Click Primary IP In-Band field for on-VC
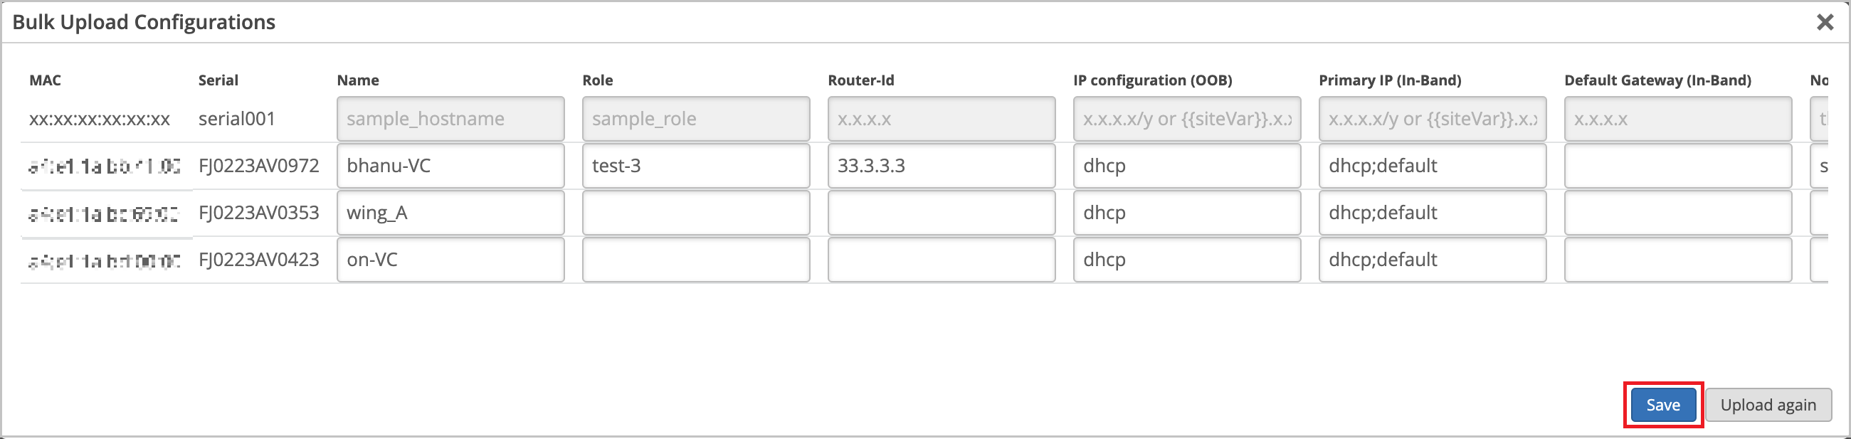Viewport: 1851px width, 439px height. [1432, 260]
